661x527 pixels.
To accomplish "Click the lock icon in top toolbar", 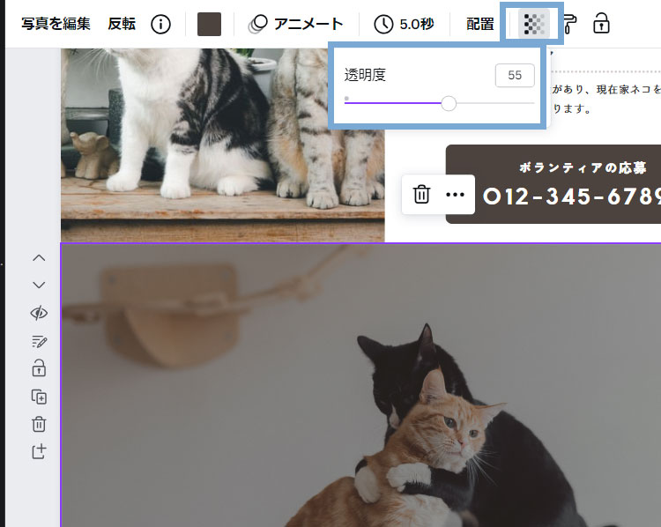I will coord(601,23).
